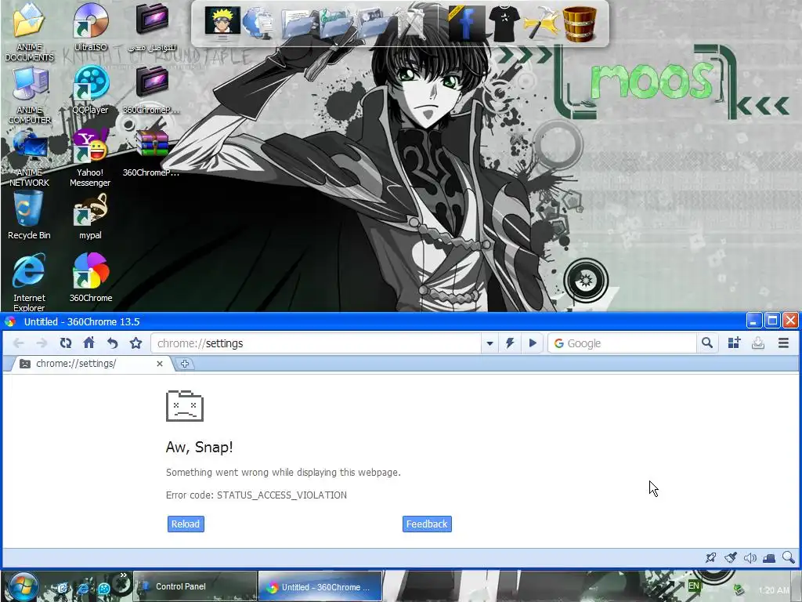Open the Recycle Bin

pos(29,216)
